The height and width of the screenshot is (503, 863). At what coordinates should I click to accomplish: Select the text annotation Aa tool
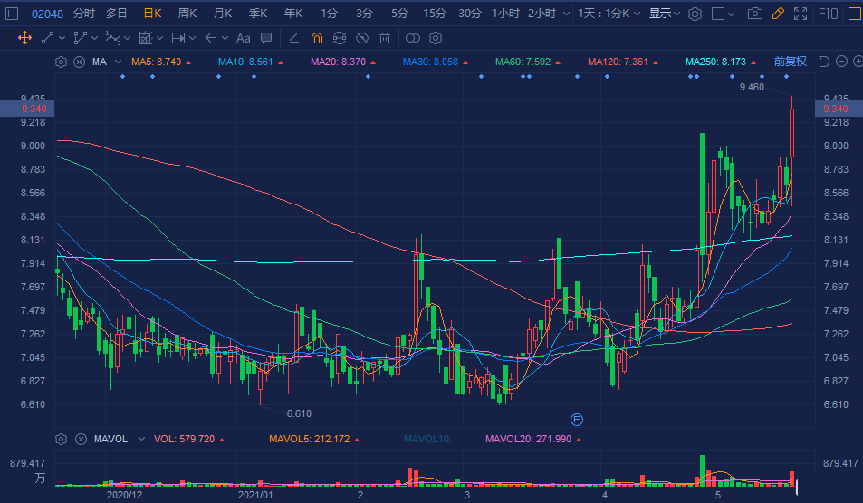[243, 38]
